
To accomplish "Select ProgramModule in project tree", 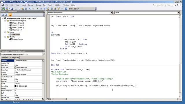I will (18, 39).
